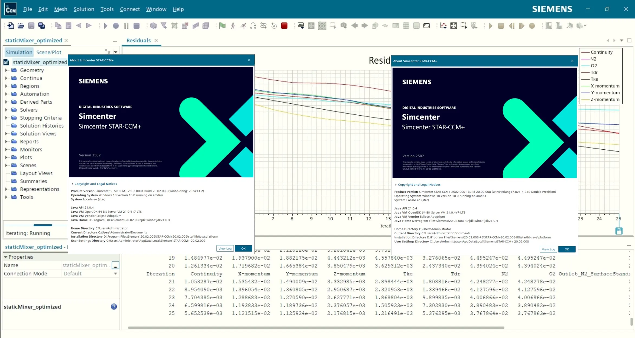Click OK in the left About dialog
This screenshot has height=338, width=635.
coord(243,248)
